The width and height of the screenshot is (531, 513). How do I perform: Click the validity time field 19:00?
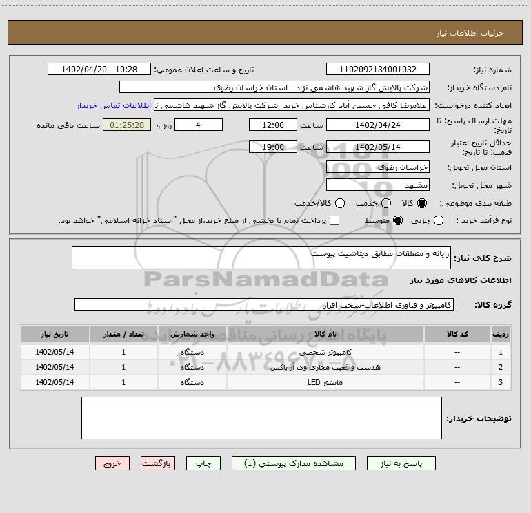point(273,147)
